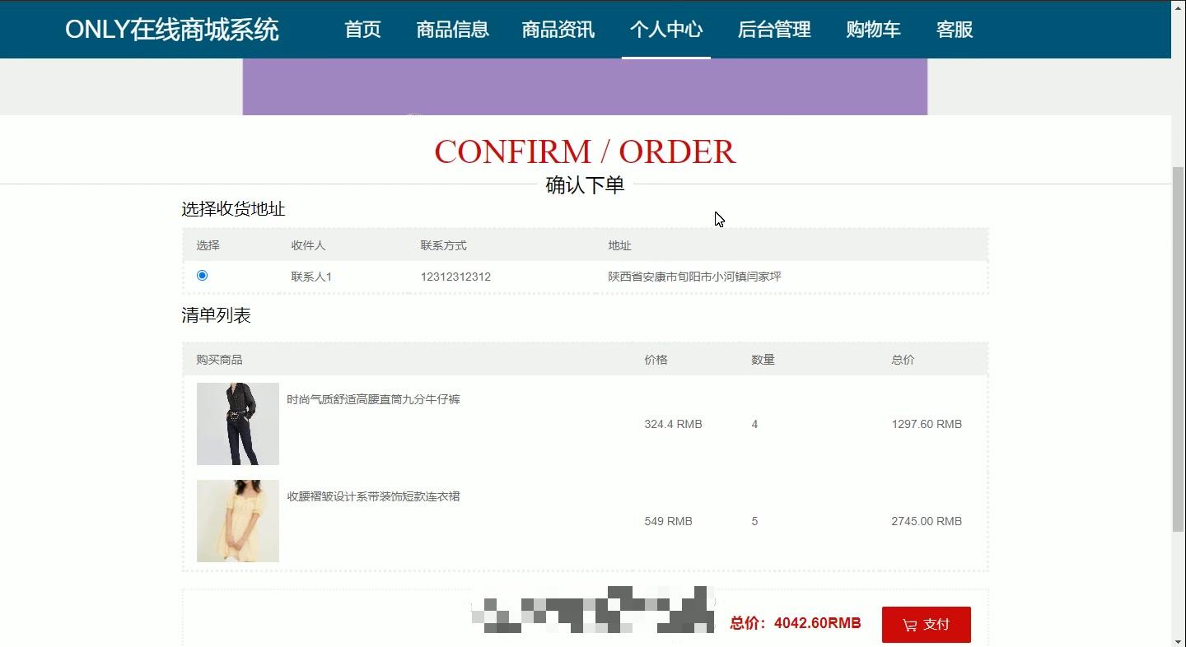This screenshot has width=1186, height=647.
Task: Click the 总价 column header
Action: pyautogui.click(x=903, y=360)
